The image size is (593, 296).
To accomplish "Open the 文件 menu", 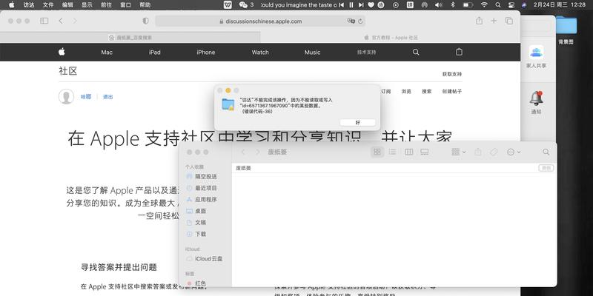I will point(48,5).
